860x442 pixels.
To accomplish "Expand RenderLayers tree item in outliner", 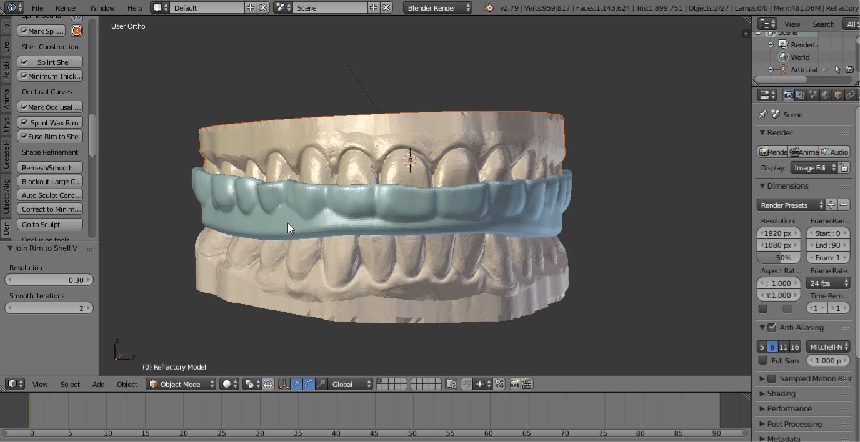I will pos(771,45).
